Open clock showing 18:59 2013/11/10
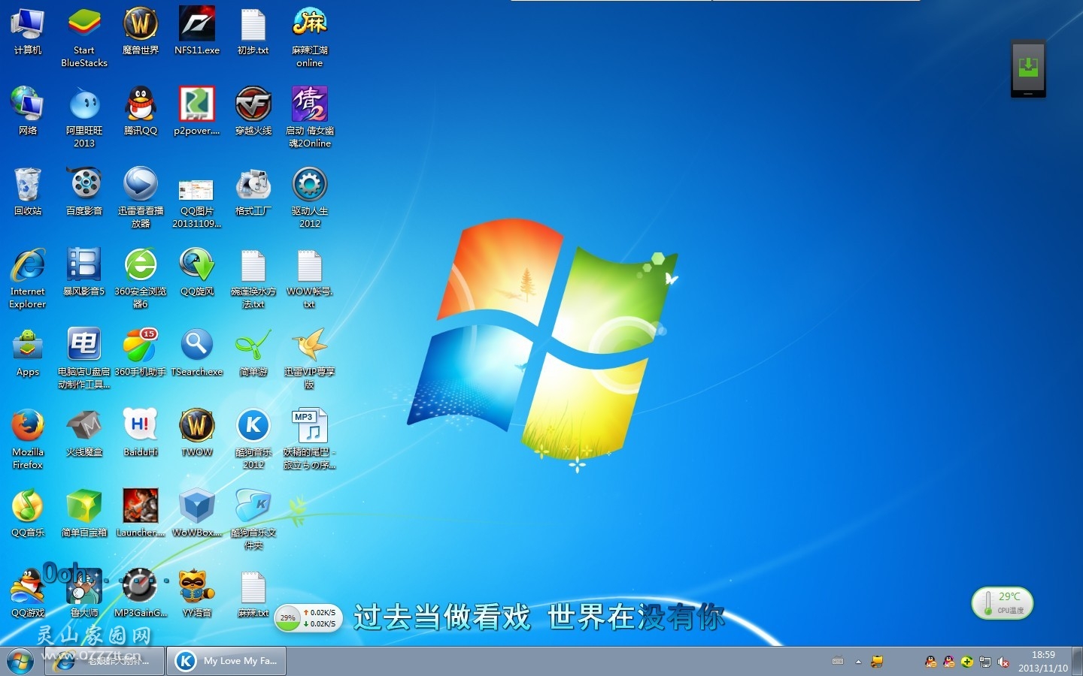Screen dimensions: 1083x676 coord(1043,662)
